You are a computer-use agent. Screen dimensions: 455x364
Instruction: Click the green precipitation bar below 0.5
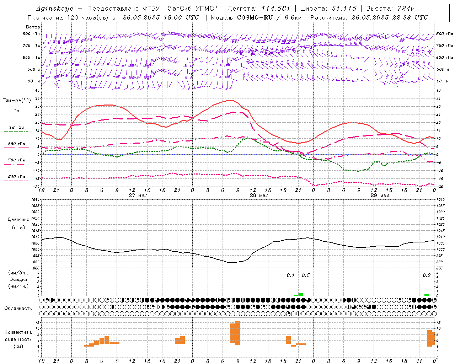(x=301, y=294)
